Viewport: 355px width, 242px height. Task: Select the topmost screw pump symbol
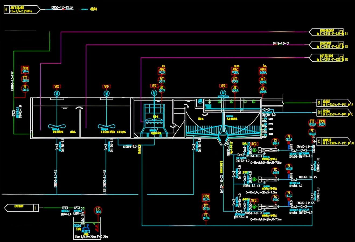tap(268, 150)
